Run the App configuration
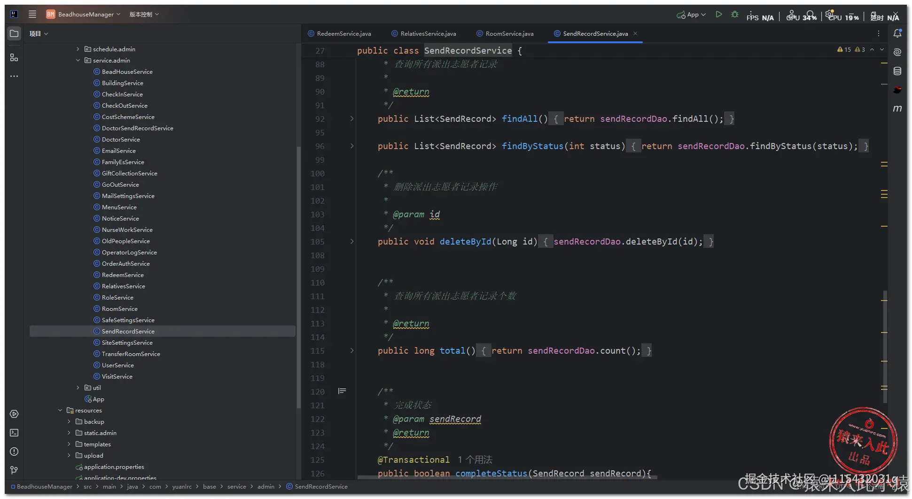Viewport: 912px width, 499px height. click(x=719, y=15)
